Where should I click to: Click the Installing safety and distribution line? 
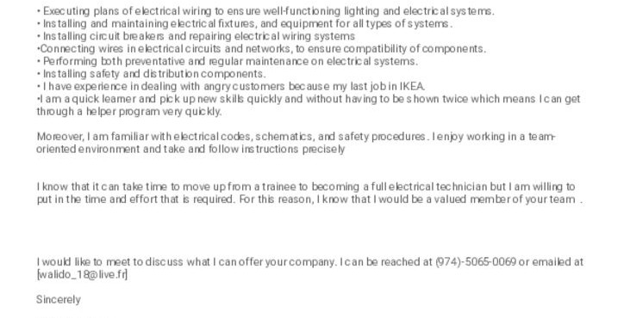151,74
